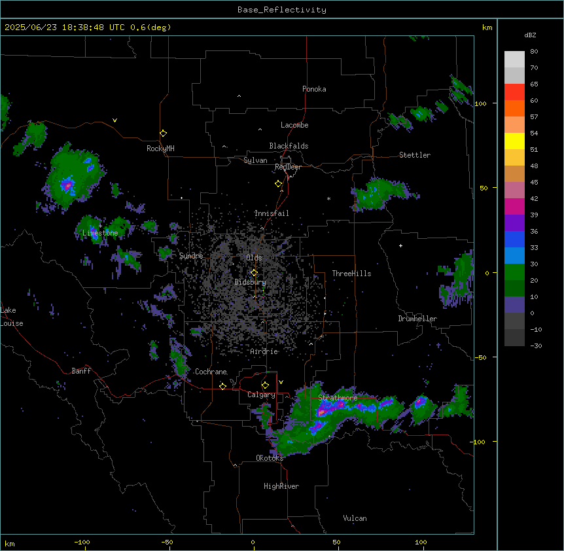Pick the red 60-65 dBZ legend swatch

[514, 92]
